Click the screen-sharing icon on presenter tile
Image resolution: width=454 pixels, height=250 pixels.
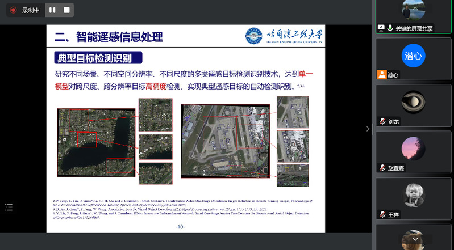coord(381,28)
